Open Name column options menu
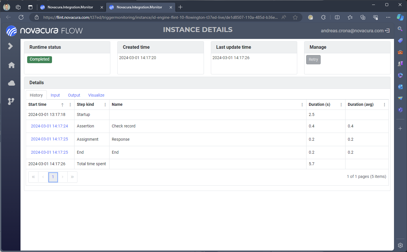The width and height of the screenshot is (407, 252). coord(302,105)
